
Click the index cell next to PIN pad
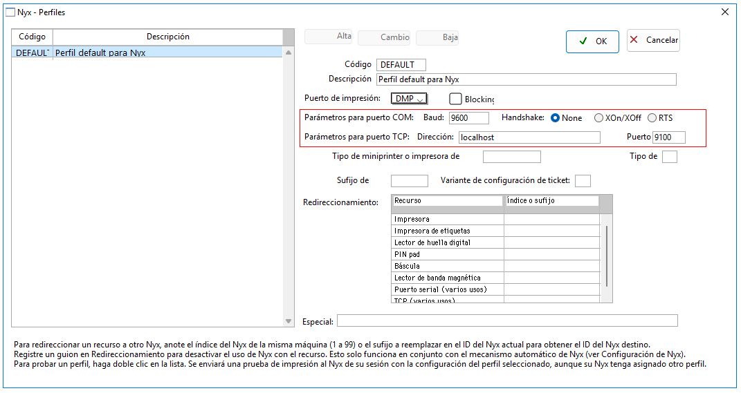[x=552, y=255]
